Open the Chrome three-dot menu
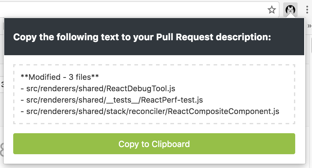Image resolution: width=312 pixels, height=168 pixels. click(307, 10)
